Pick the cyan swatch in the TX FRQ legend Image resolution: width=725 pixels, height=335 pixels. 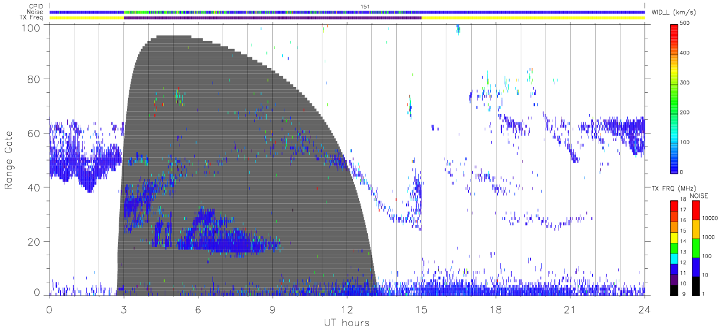coord(674,258)
